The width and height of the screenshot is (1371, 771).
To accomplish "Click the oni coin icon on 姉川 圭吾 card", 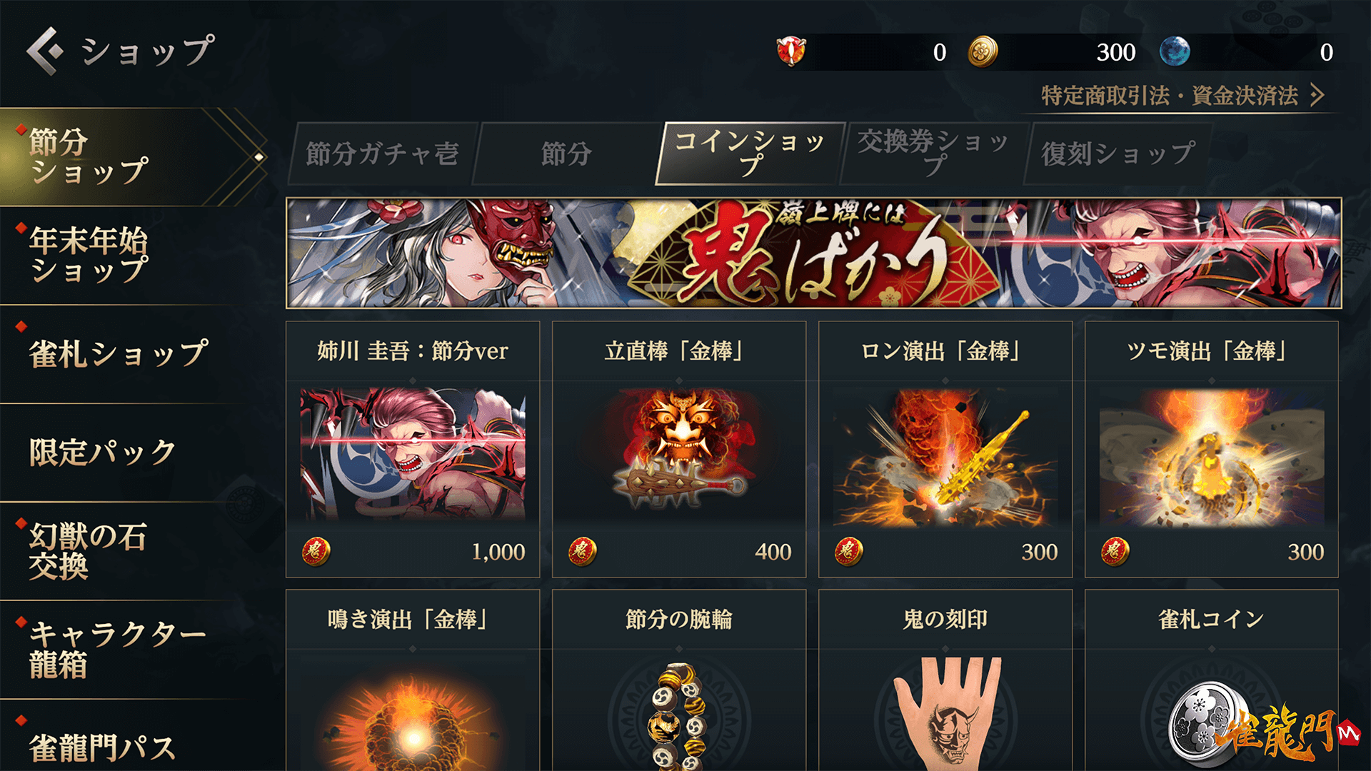I will coord(316,552).
